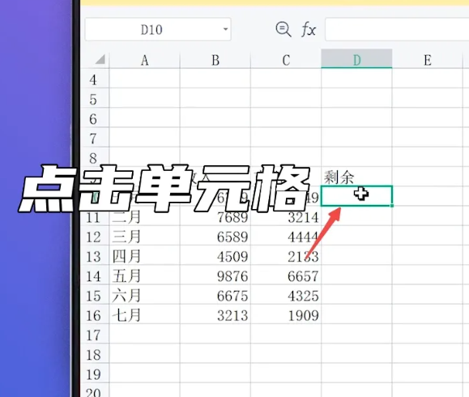The image size is (469, 397).
Task: Select column B header
Action: coord(215,60)
